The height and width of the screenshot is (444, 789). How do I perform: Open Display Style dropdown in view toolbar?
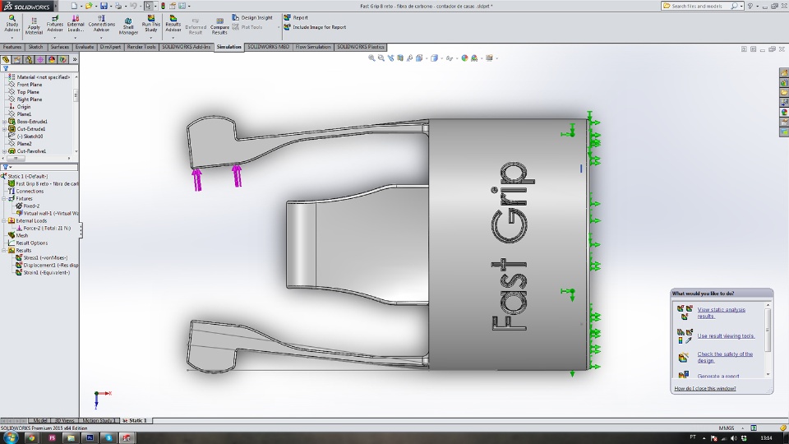(x=442, y=58)
